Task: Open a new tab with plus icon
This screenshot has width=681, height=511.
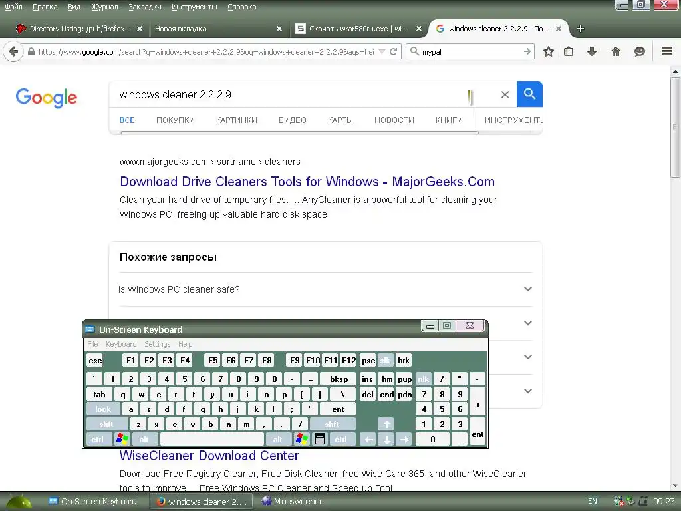Action: click(580, 29)
